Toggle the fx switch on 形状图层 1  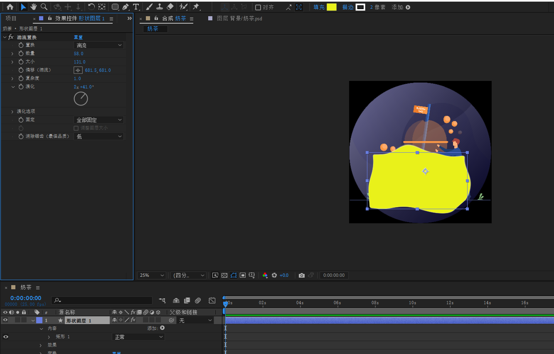[x=133, y=320]
